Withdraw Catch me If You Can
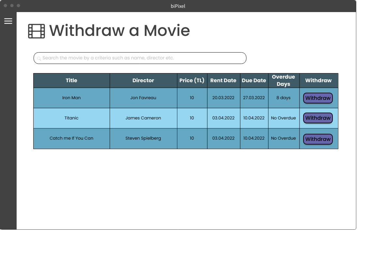 coord(318,139)
